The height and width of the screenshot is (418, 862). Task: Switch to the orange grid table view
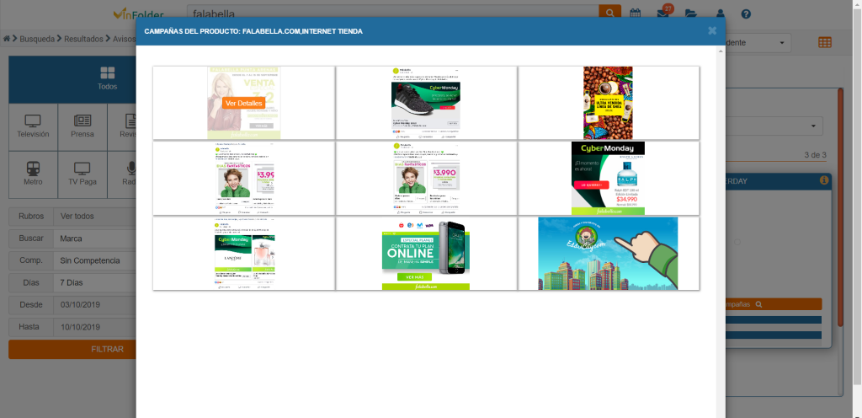click(x=825, y=42)
